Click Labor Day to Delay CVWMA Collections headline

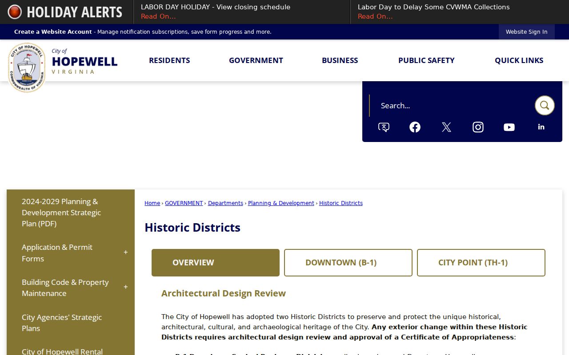pos(434,7)
